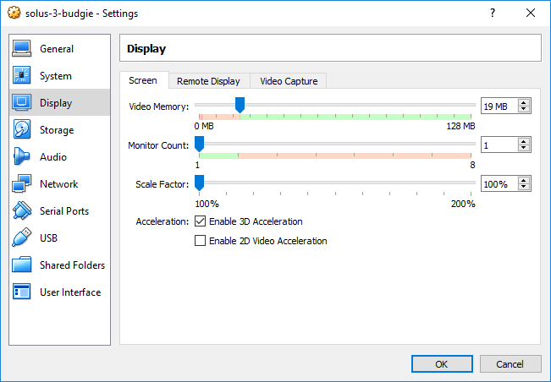This screenshot has width=551, height=382.
Task: Select the Audio speaker icon
Action: [21, 156]
